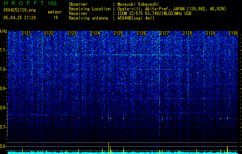This screenshot has height=154, width=242.
Task: Click the Ogata-vill. Akita-Pref. JAPAN location text
Action: pos(172,9)
